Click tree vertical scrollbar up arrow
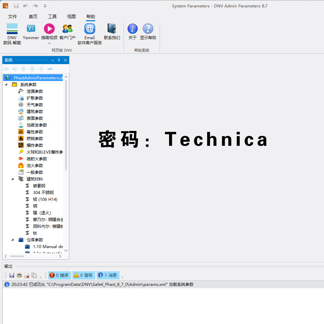Screen dimensions: 324x324 click(66, 77)
